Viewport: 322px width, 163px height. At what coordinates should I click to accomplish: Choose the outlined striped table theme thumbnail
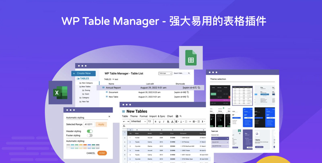coord(242,96)
